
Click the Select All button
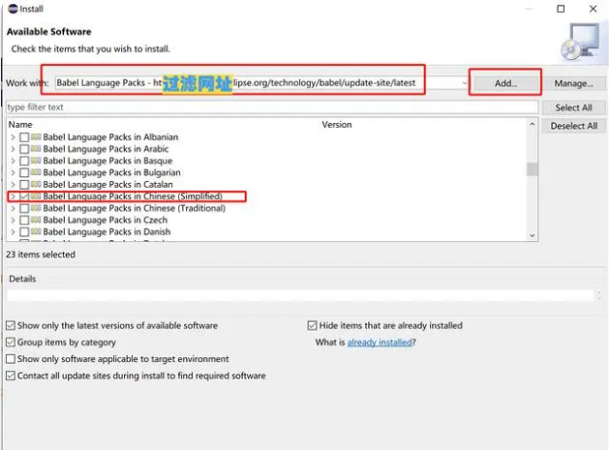click(x=573, y=107)
